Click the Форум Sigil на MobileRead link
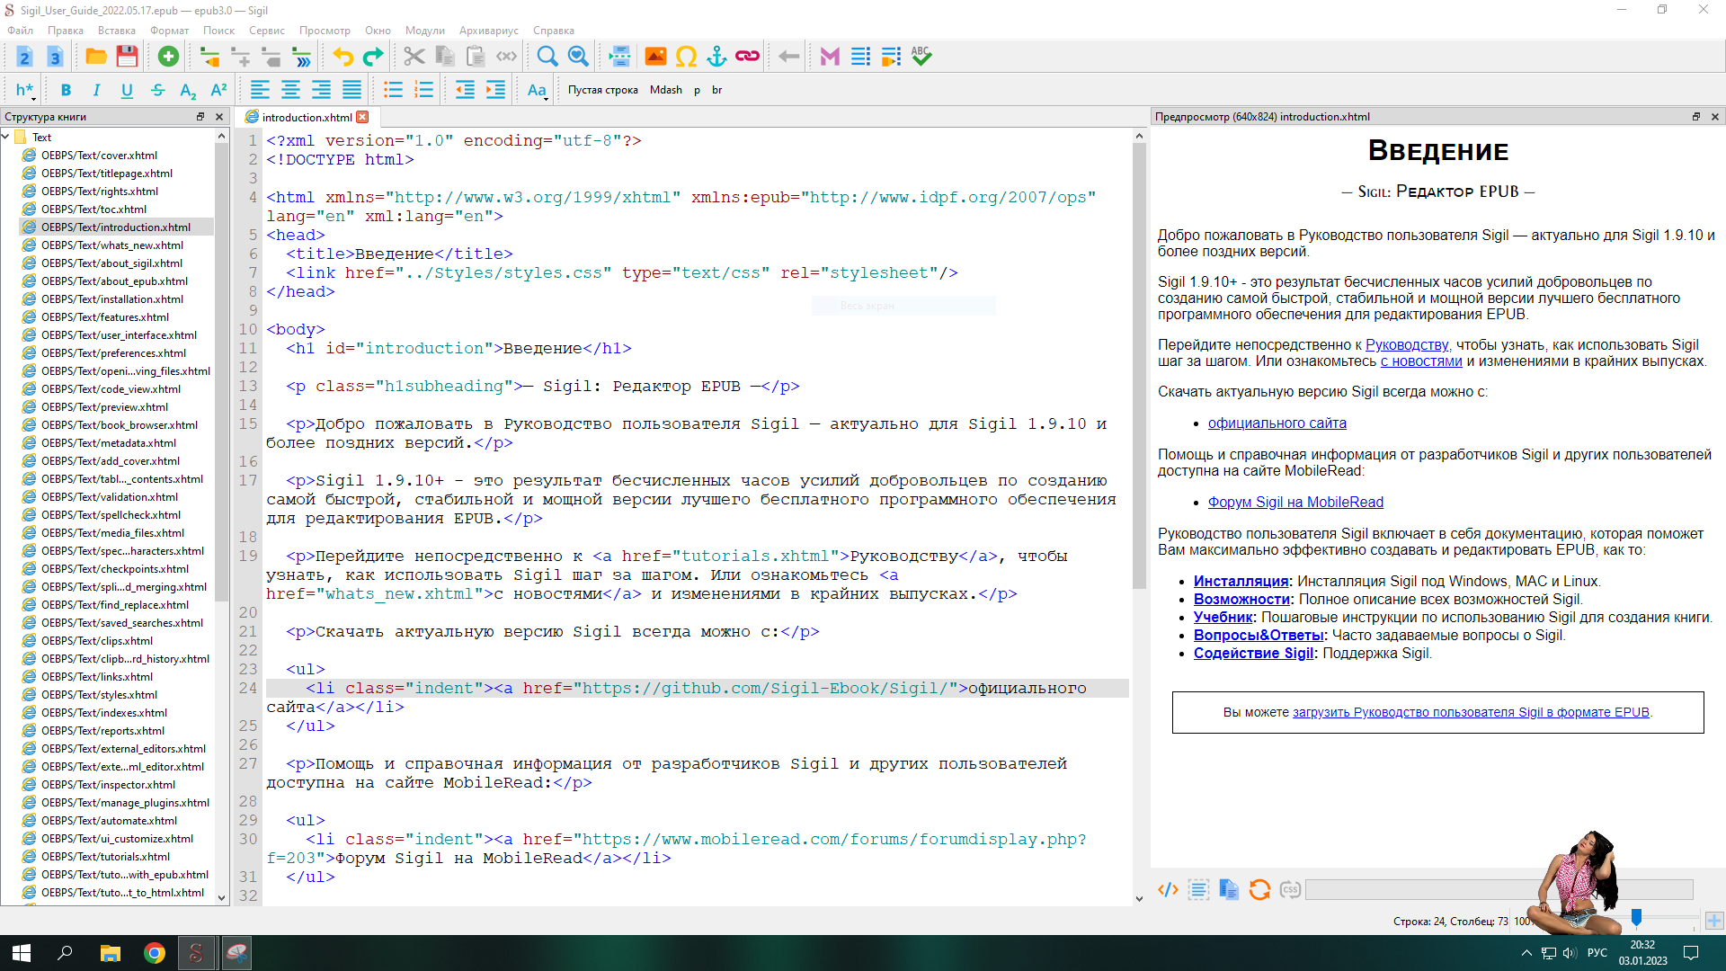This screenshot has height=971, width=1726. click(1295, 503)
